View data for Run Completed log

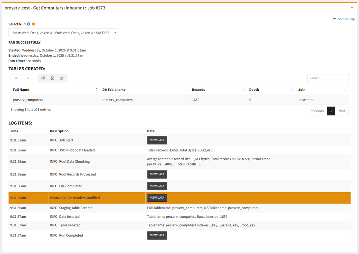157,236
